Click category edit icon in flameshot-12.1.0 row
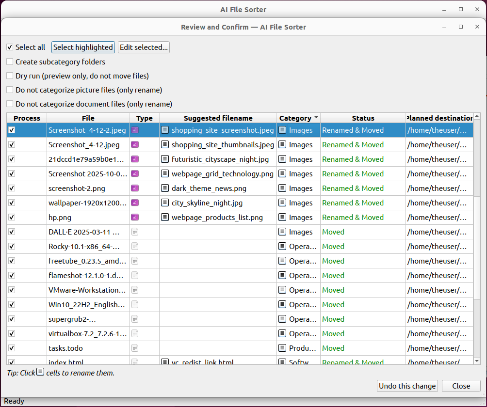 [282, 276]
